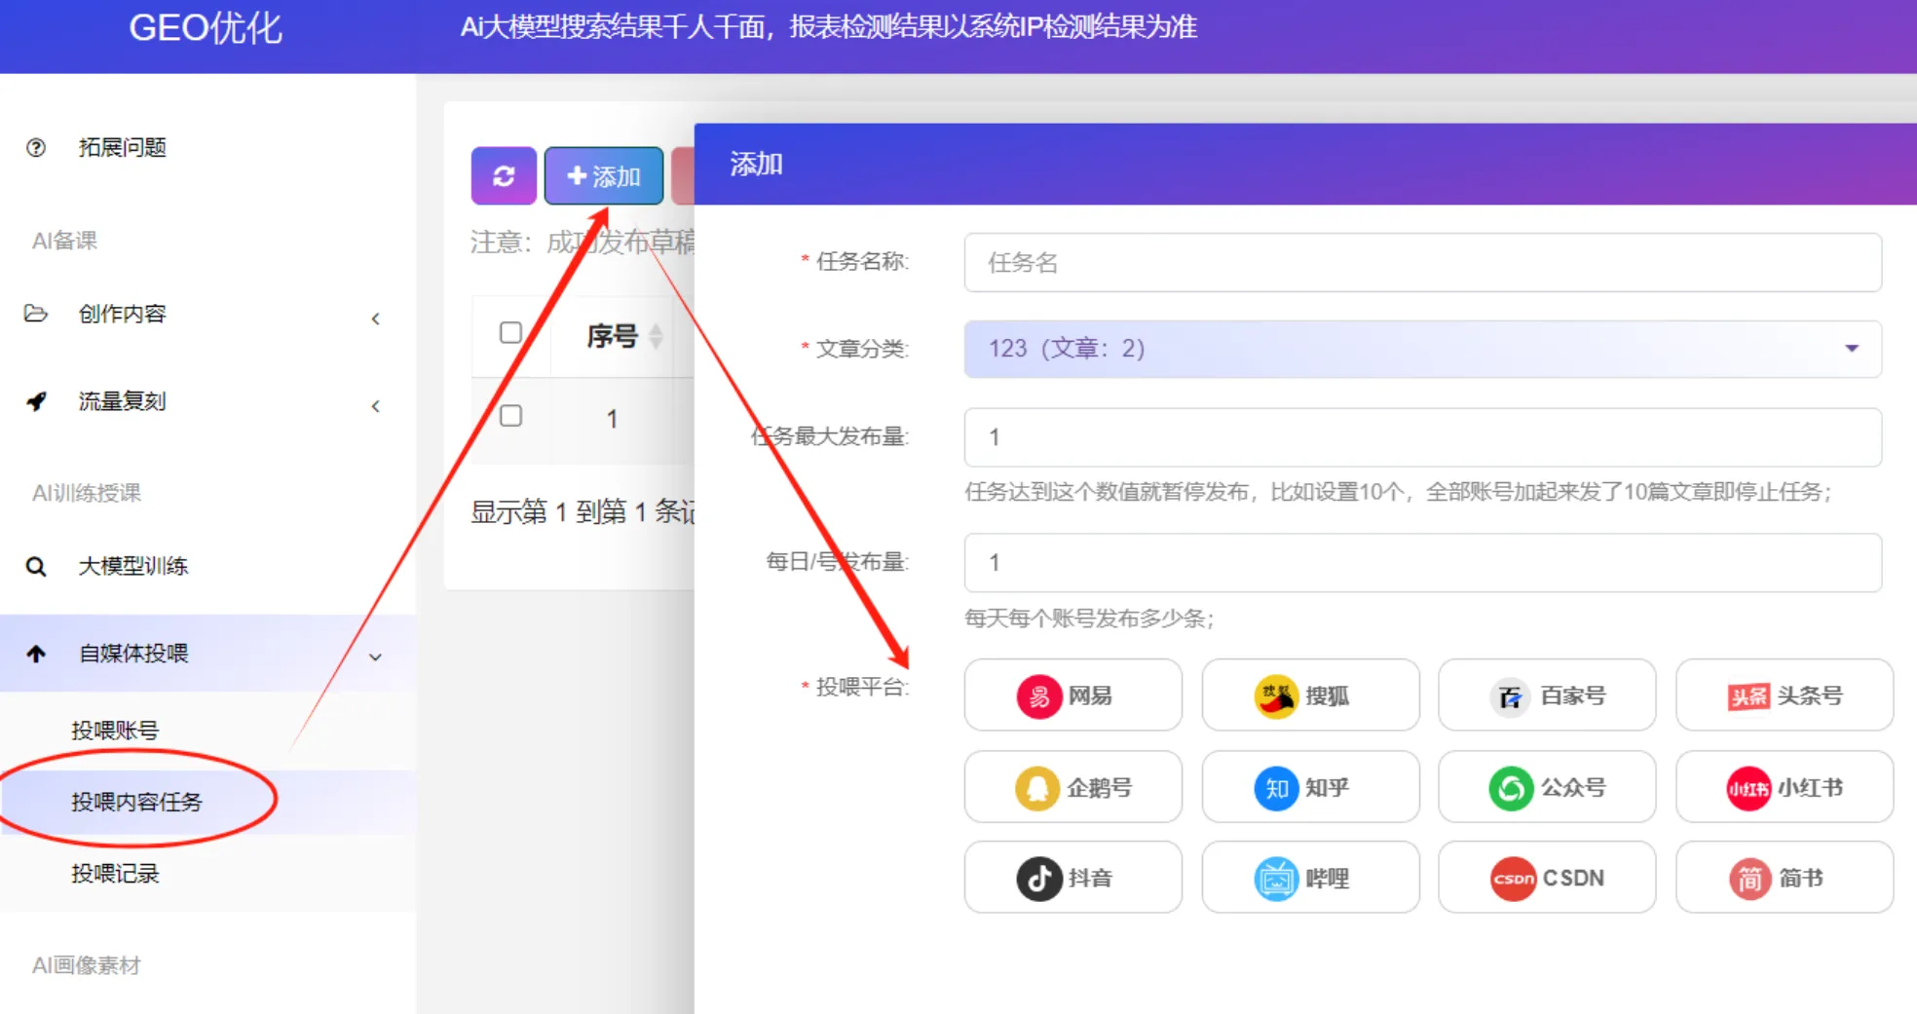
Task: Choose the 抖音 platform option
Action: pos(1073,878)
